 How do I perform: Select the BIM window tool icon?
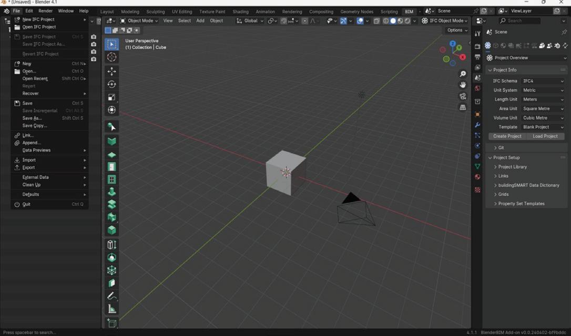click(x=112, y=180)
